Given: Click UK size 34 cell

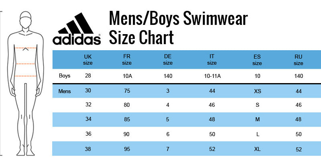Looking at the screenshot, I should pyautogui.click(x=88, y=119).
